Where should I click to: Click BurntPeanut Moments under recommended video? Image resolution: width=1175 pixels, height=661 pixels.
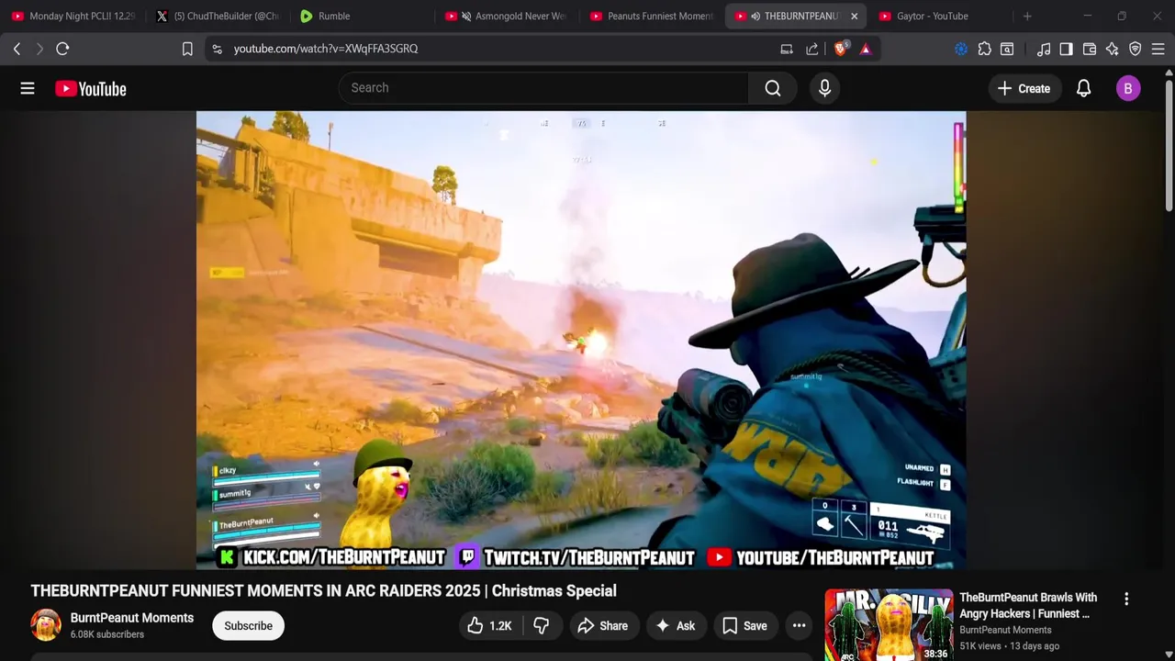(x=1005, y=630)
